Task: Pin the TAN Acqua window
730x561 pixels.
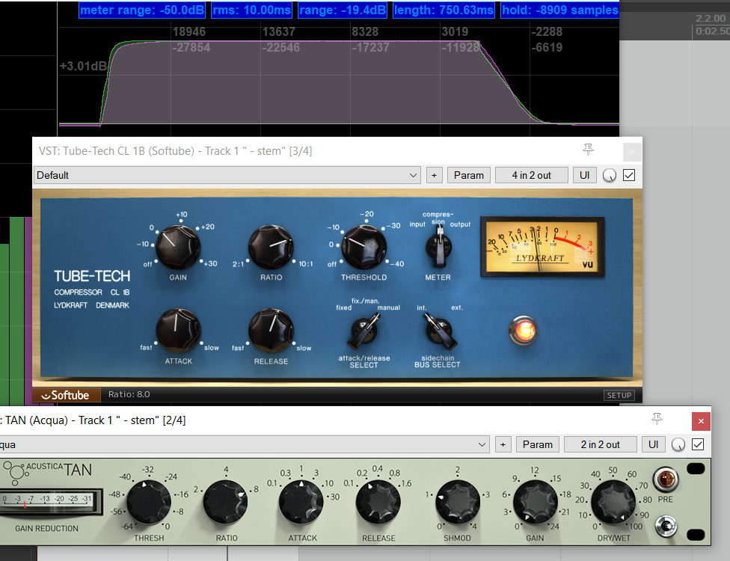Action: [x=657, y=419]
